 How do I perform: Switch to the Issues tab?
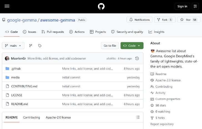(x=29, y=32)
